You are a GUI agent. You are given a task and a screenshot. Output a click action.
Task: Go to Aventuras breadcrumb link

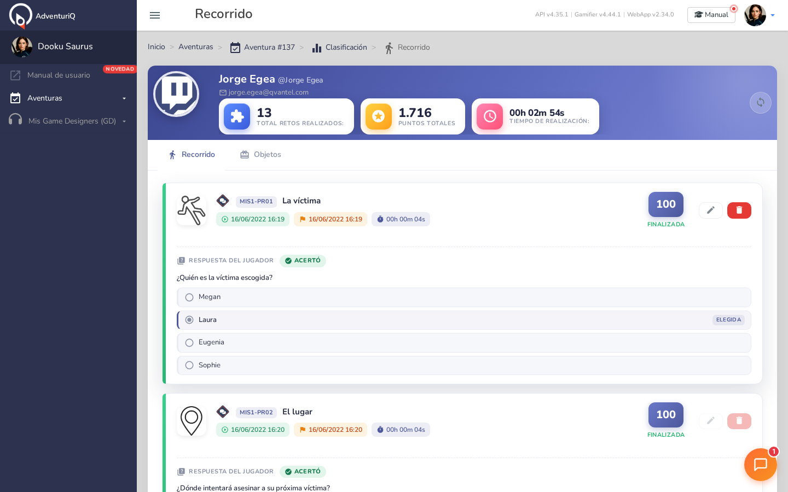[x=196, y=47]
